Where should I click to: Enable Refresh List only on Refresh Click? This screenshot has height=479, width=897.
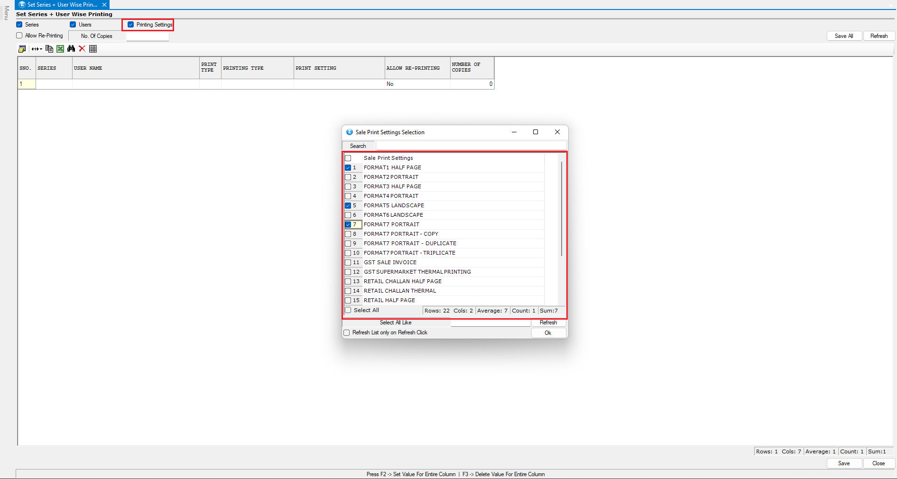[x=347, y=333]
